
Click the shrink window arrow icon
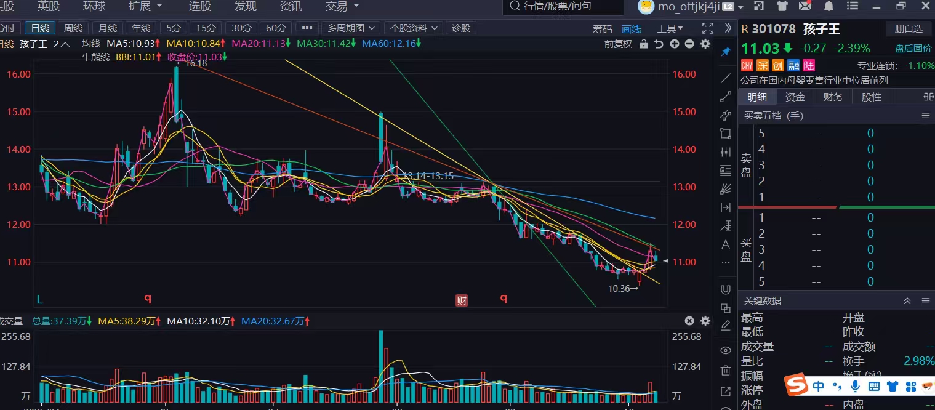coord(759,7)
